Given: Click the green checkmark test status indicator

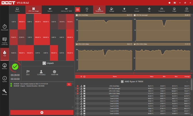Looking at the screenshot, I should pyautogui.click(x=15, y=67).
